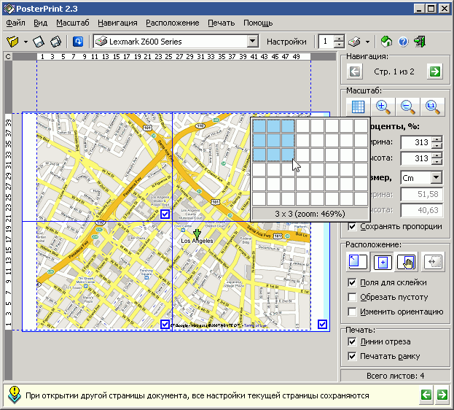The height and width of the screenshot is (410, 454).
Task: Toggle Поля для склейки checkbox
Action: coord(352,282)
